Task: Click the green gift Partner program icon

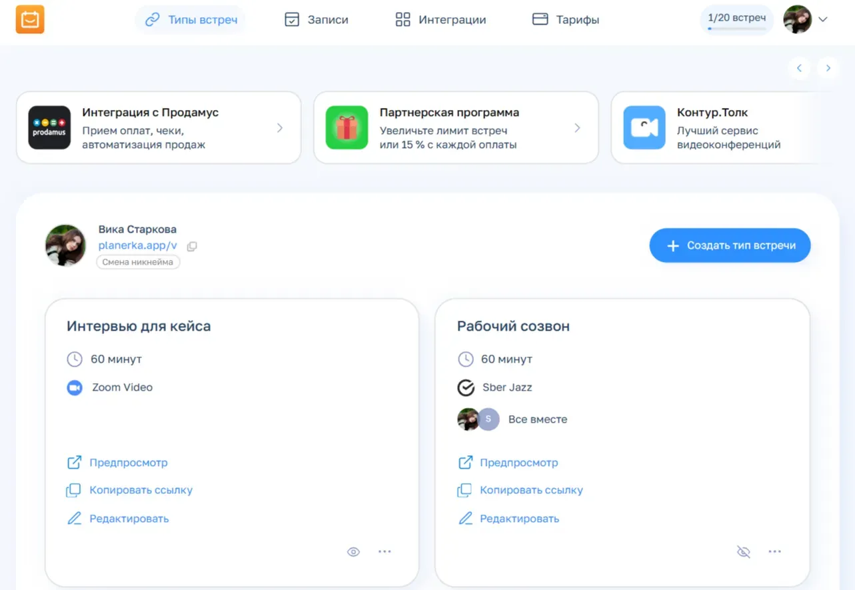Action: click(x=347, y=127)
